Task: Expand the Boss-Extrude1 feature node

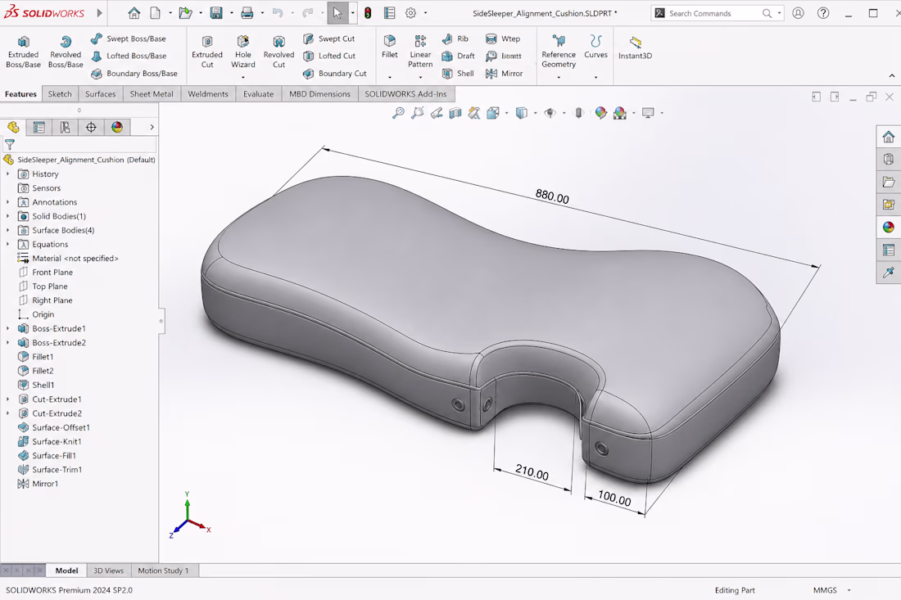Action: coord(7,328)
